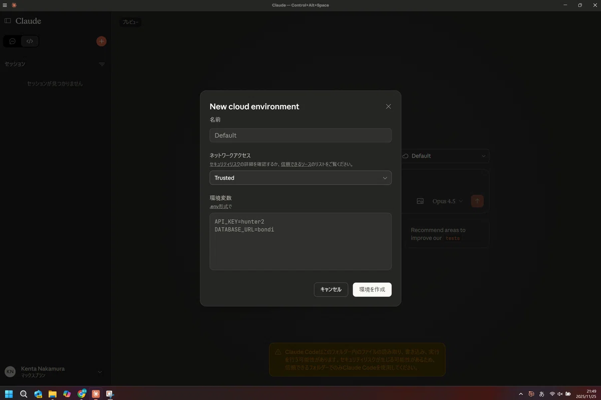This screenshot has width=601, height=400.
Task: Click the セッション heading
Action: pos(15,64)
